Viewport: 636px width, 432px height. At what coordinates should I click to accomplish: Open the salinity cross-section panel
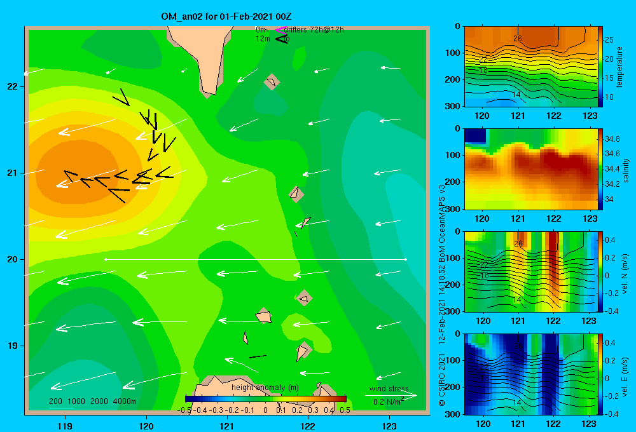(531, 170)
